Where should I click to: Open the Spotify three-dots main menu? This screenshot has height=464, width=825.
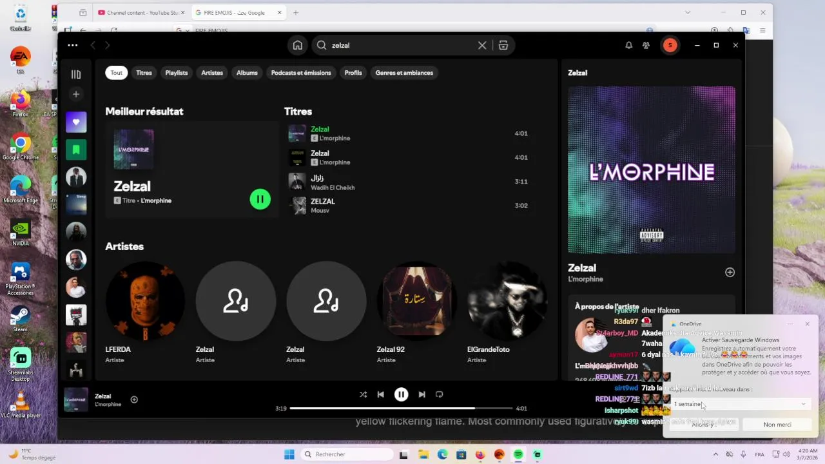73,45
